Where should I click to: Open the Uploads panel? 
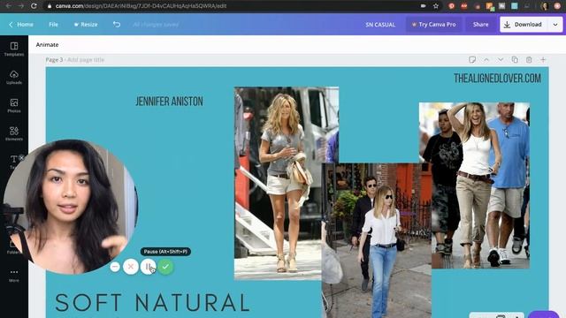click(x=14, y=77)
